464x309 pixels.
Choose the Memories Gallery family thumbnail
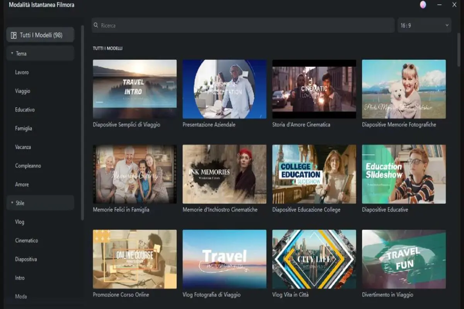(x=135, y=174)
